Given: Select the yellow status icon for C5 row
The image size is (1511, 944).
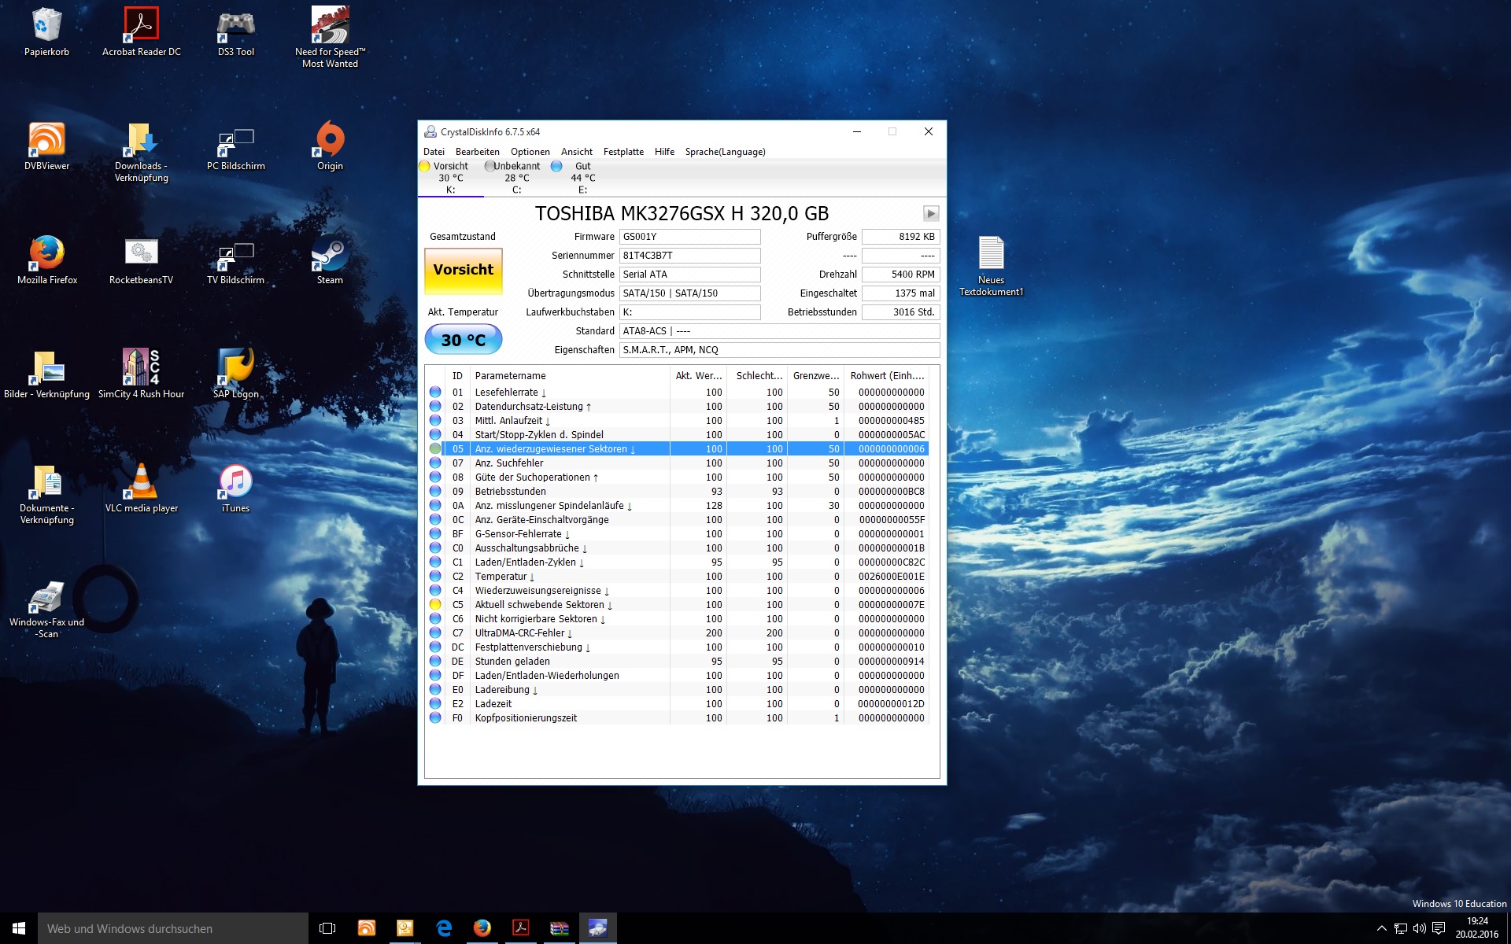Looking at the screenshot, I should [435, 605].
